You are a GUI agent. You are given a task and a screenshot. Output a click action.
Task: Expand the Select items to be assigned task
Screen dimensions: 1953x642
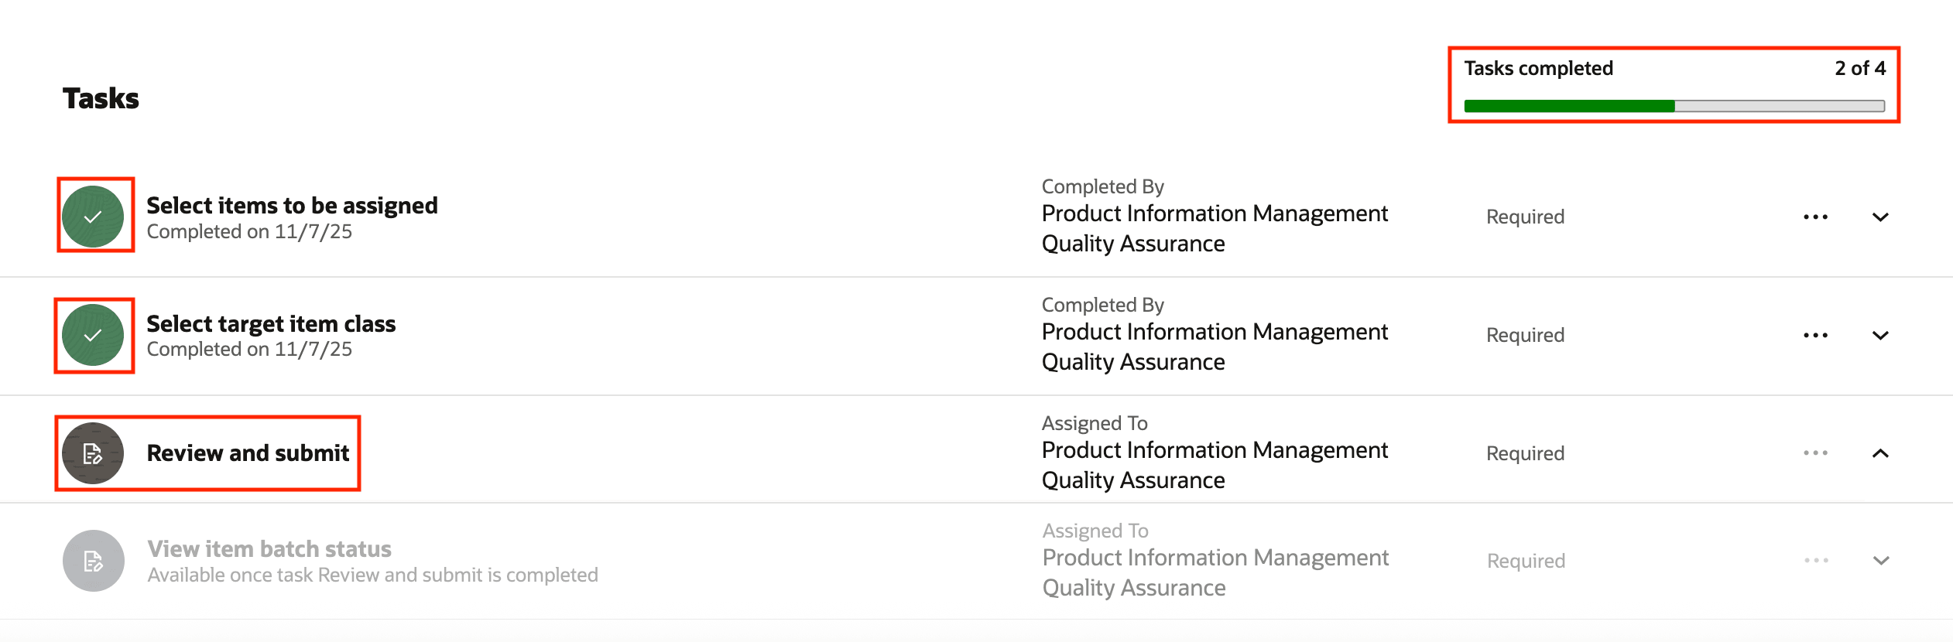click(1880, 217)
